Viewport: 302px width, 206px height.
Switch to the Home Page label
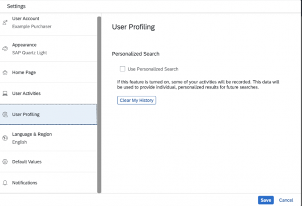coord(24,72)
